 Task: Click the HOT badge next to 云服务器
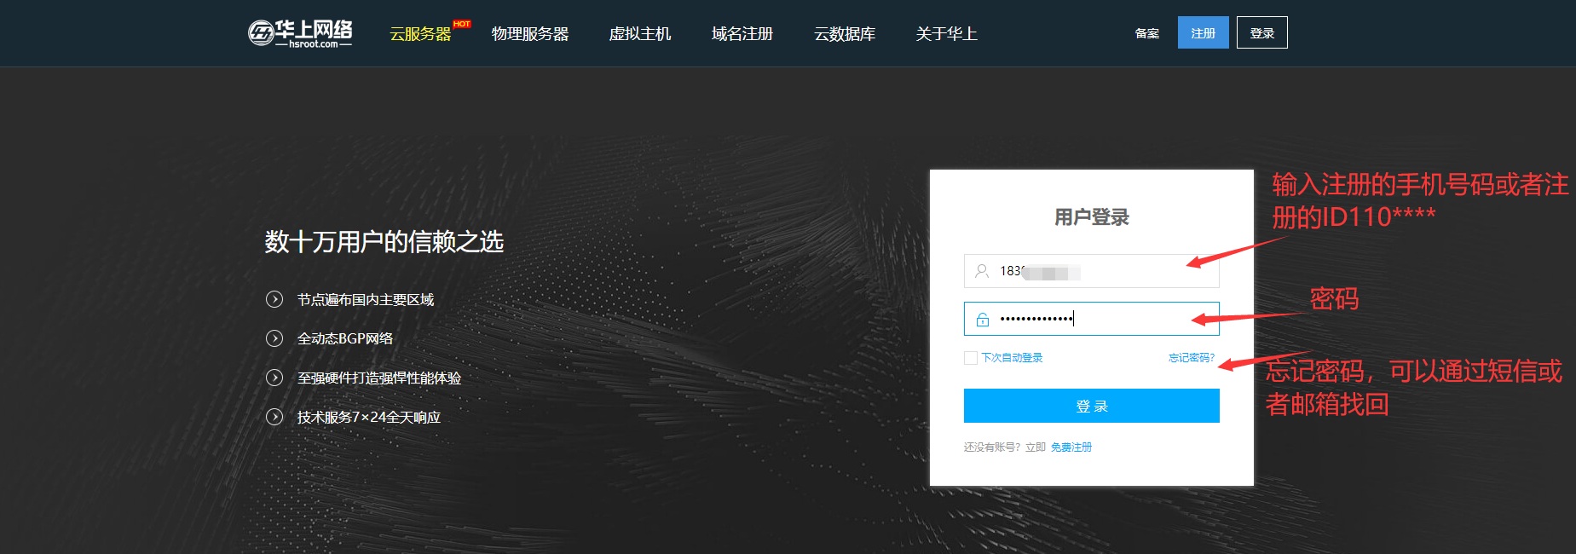coord(462,24)
